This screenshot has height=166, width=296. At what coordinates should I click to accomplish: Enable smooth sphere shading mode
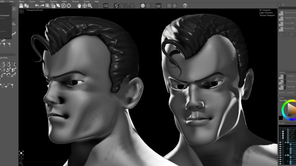tap(143, 6)
